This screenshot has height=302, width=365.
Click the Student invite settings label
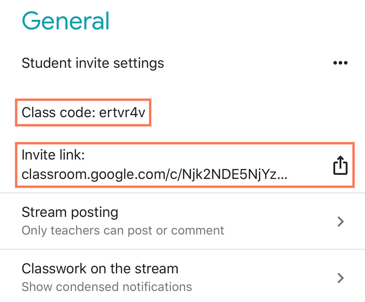click(x=93, y=63)
